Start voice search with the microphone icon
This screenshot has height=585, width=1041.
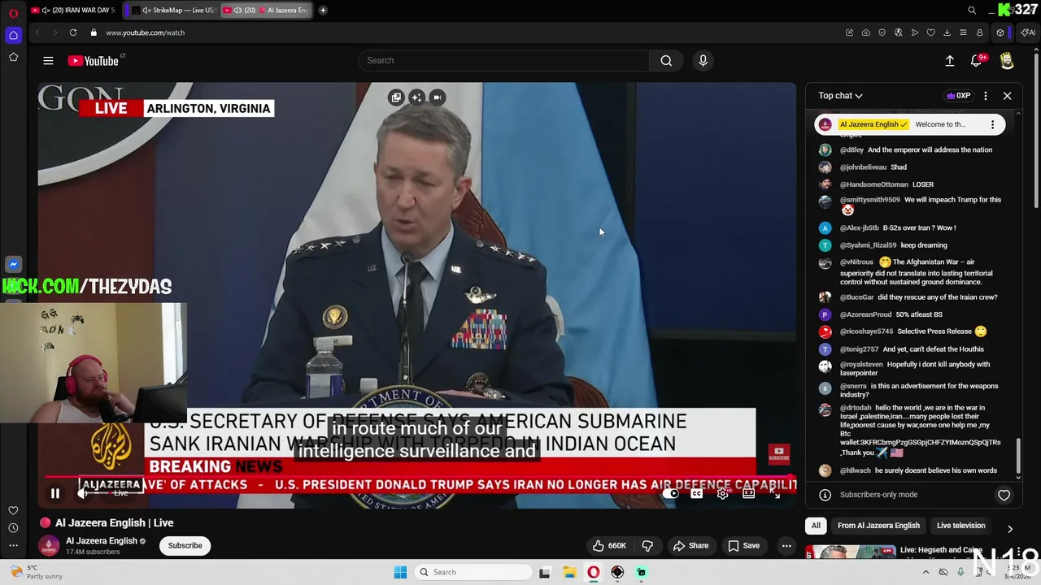[x=703, y=60]
